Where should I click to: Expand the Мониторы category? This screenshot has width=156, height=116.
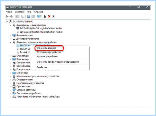tap(10, 73)
